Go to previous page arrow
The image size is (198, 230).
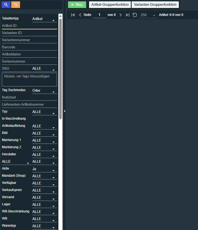tap(80, 15)
